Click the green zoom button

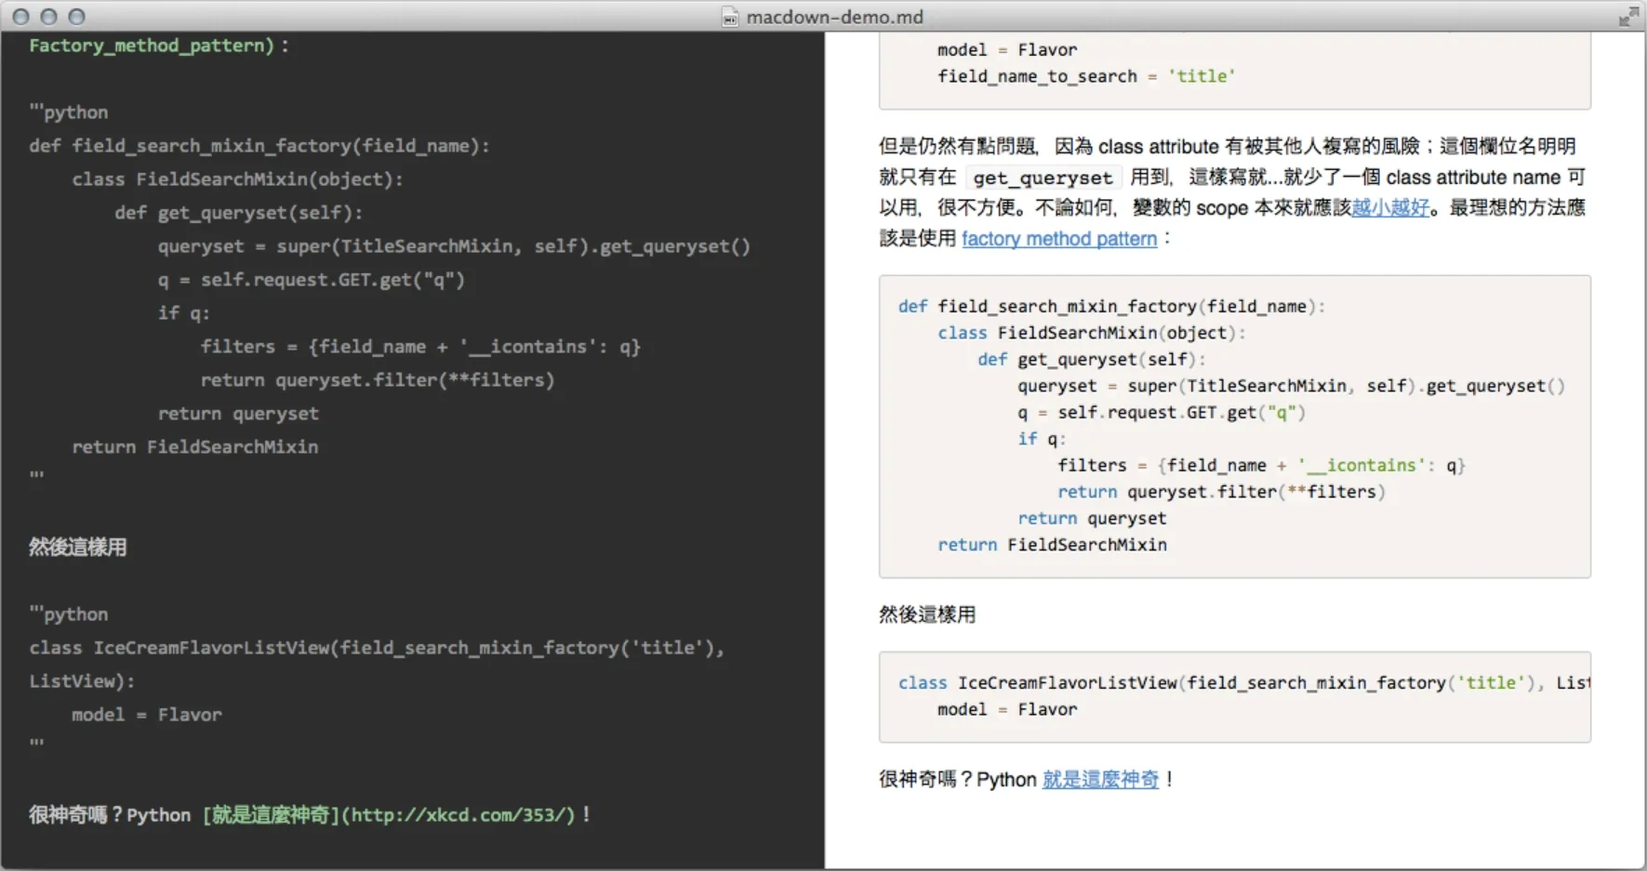(74, 16)
